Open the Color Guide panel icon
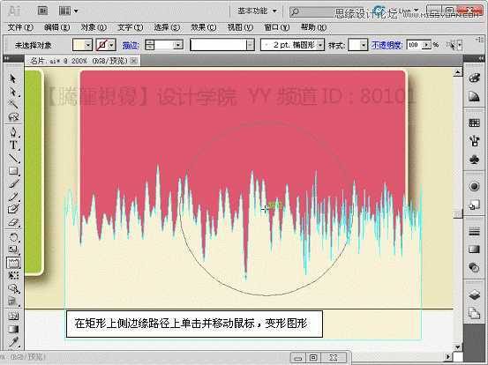The width and height of the screenshot is (488, 365). 474,97
